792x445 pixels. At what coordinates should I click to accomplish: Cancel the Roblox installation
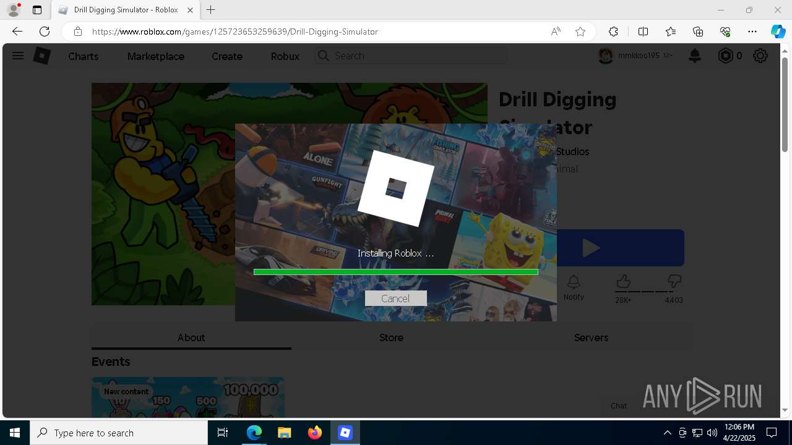pos(395,299)
